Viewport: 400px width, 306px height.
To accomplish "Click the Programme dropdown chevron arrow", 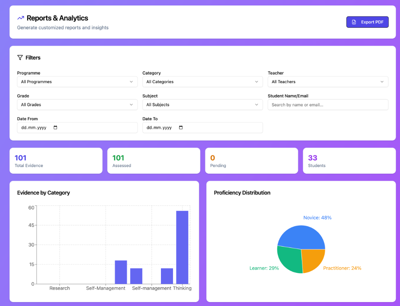I will [x=131, y=82].
